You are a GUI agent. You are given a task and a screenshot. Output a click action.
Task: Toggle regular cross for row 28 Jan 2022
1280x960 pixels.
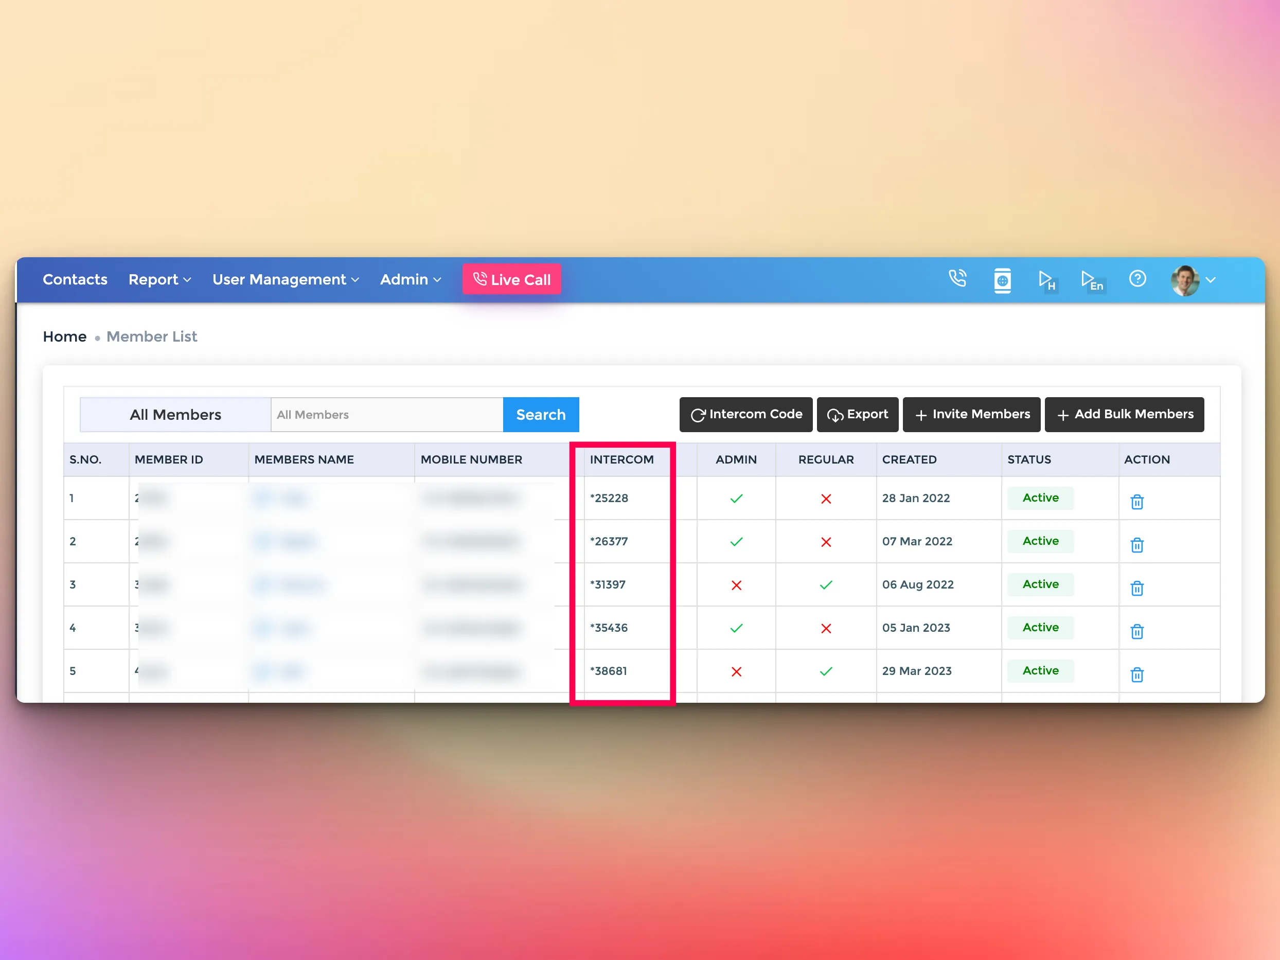[826, 498]
